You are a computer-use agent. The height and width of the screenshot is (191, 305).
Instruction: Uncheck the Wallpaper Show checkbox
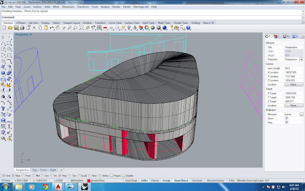(286, 118)
